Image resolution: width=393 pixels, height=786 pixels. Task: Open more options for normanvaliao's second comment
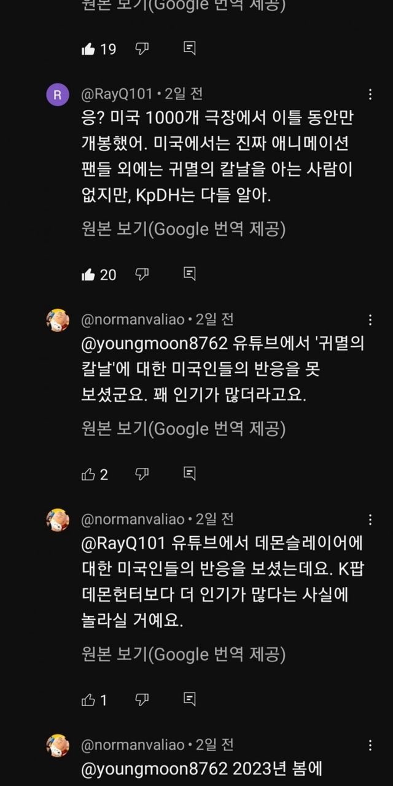370,520
